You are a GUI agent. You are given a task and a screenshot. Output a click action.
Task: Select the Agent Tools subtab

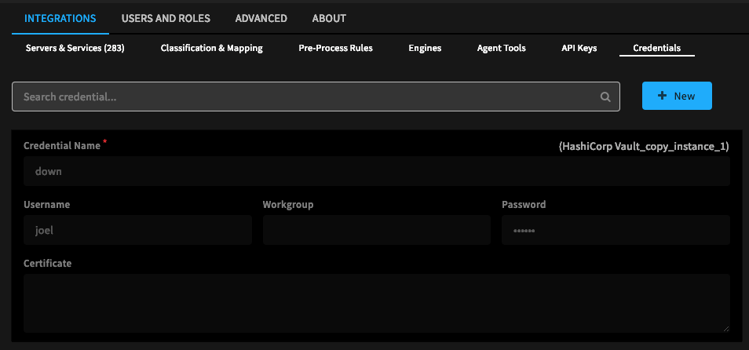[x=501, y=48]
